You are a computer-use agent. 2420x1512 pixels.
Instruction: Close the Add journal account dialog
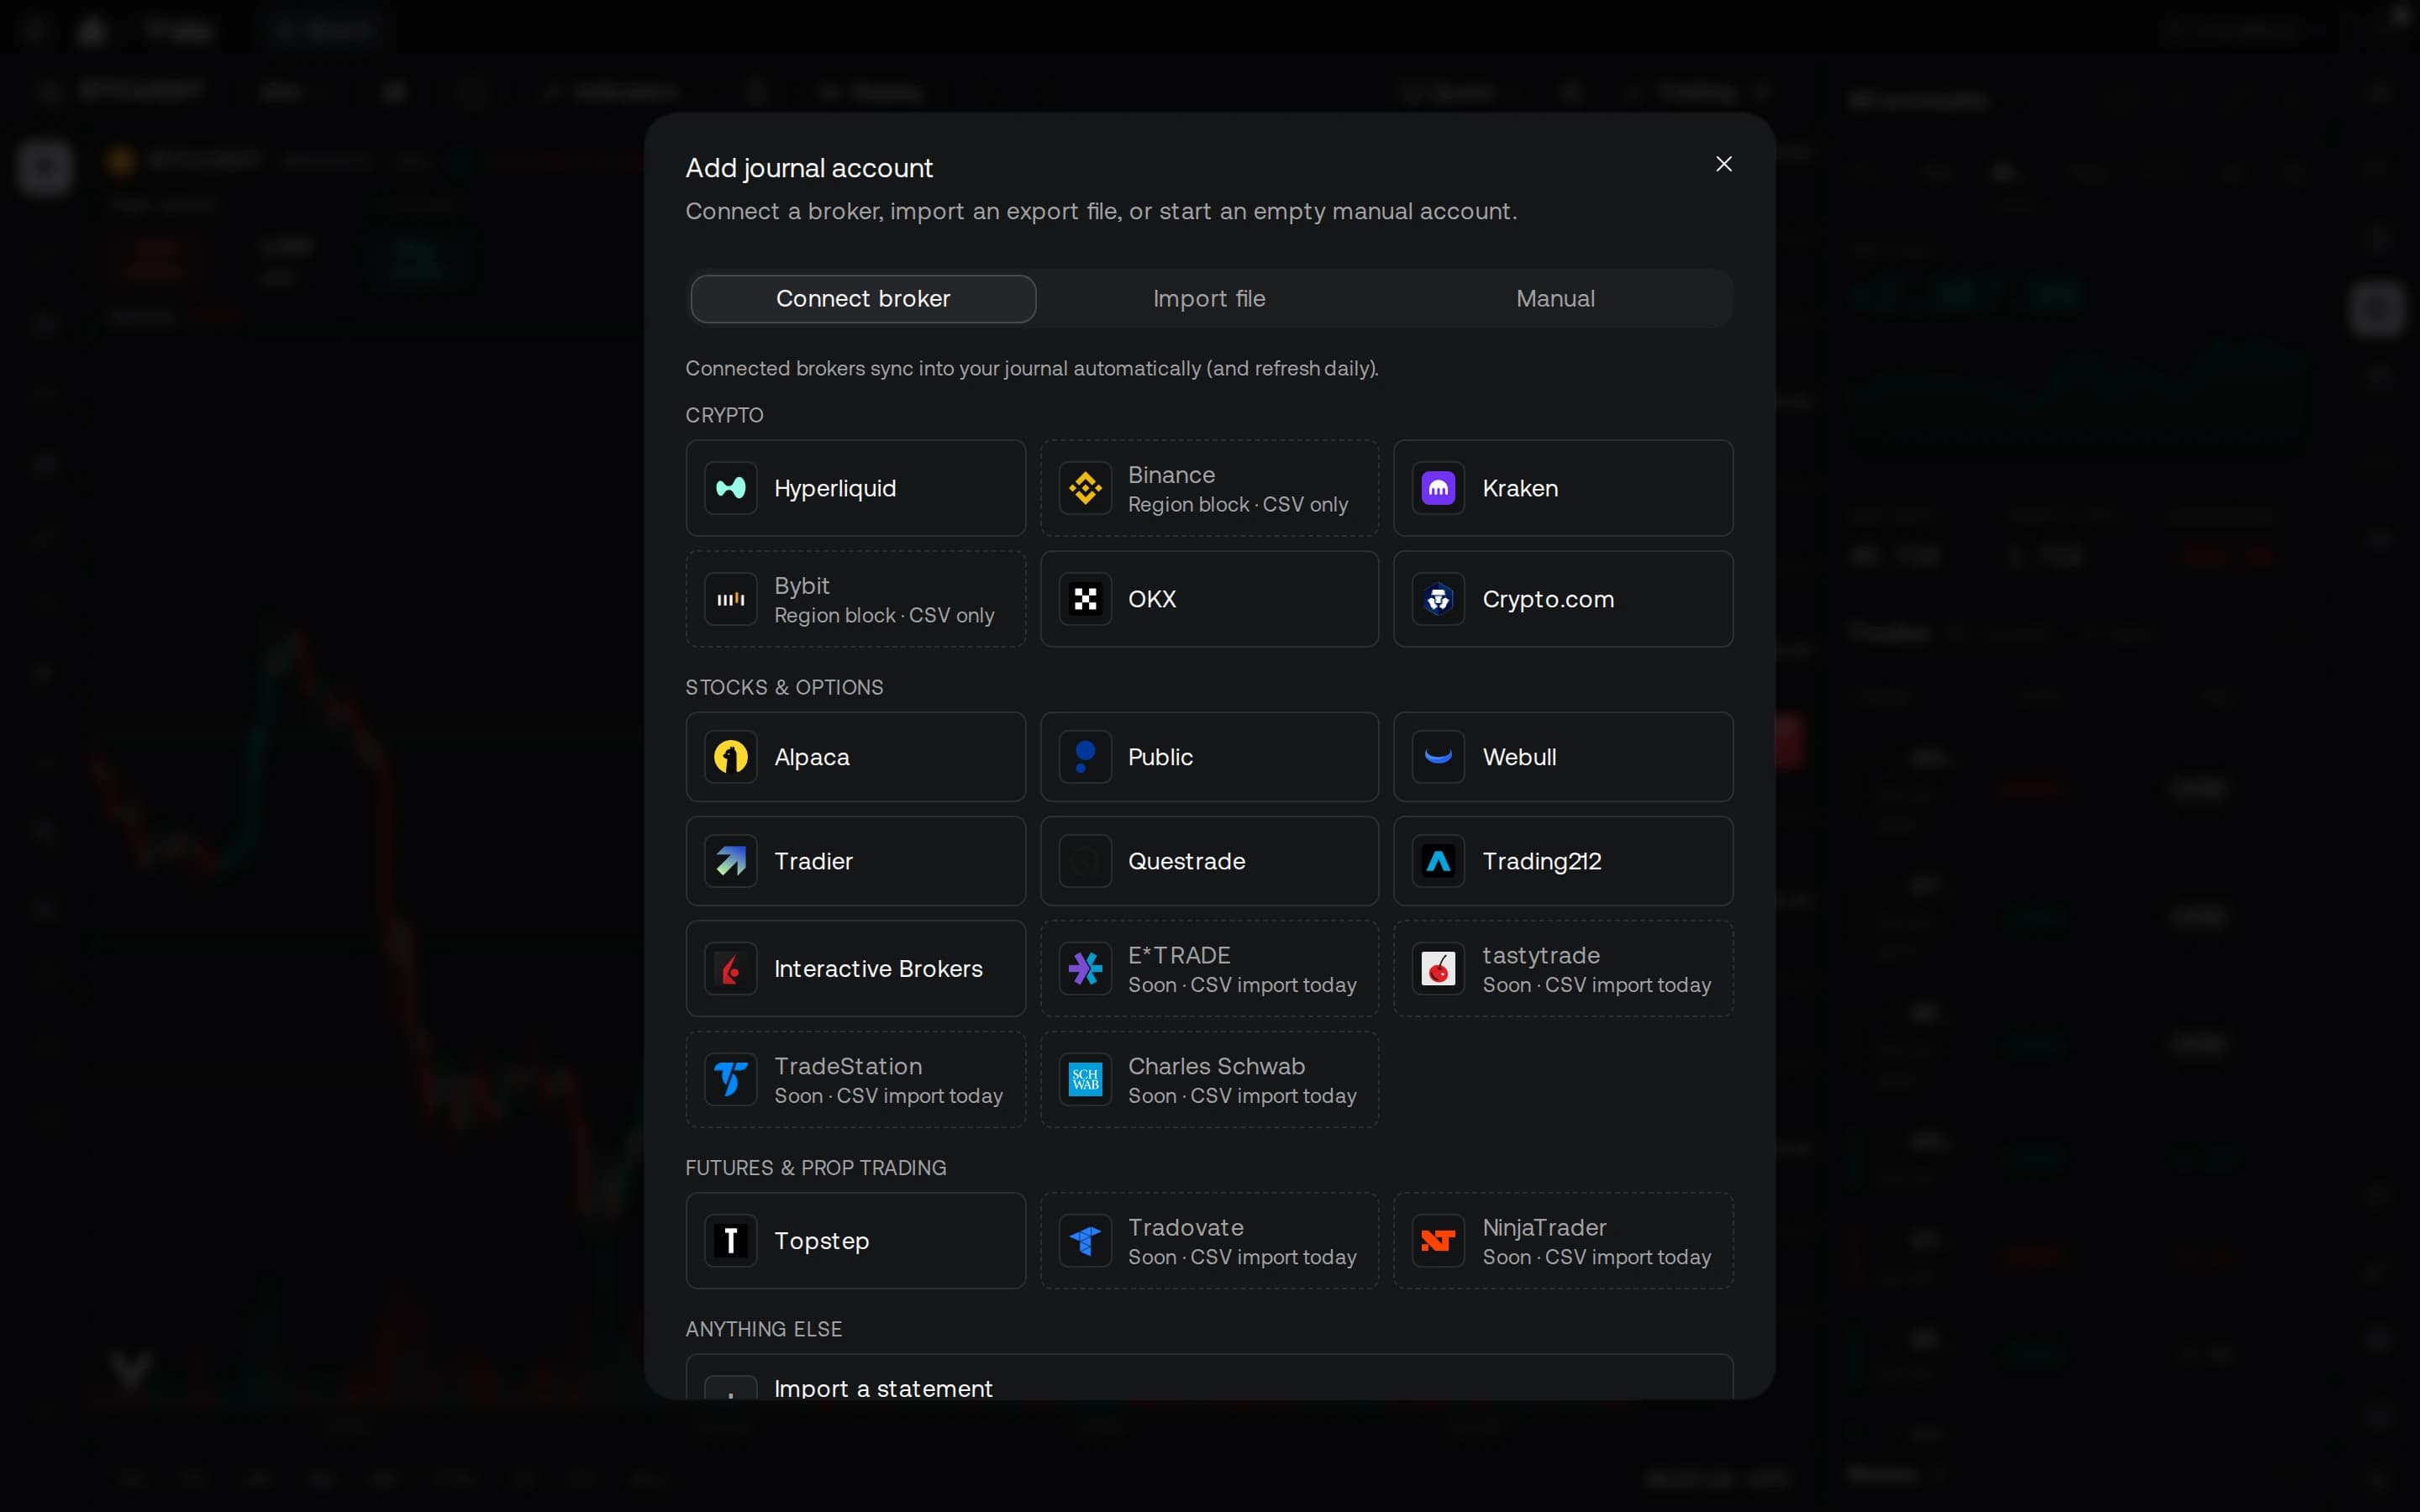[1723, 164]
